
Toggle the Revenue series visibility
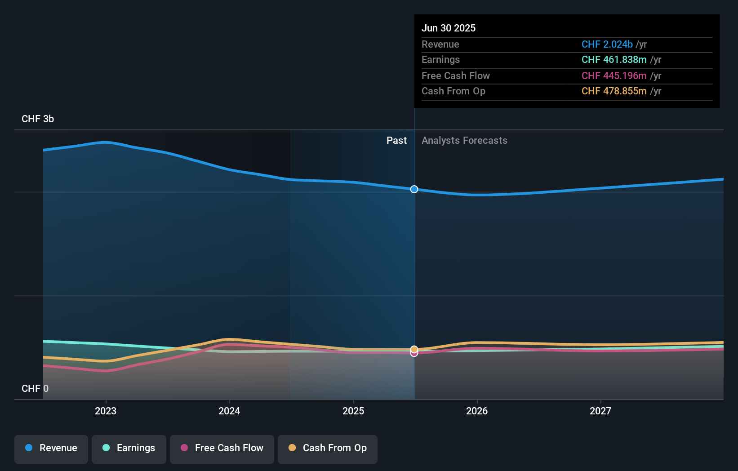click(51, 449)
